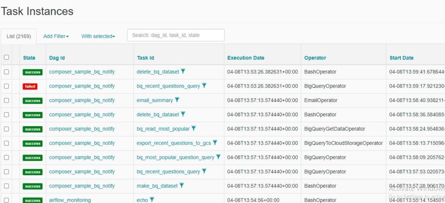Click filter icon next to make_bq_dataset
Viewport: 445px width, 203px height.
(x=182, y=186)
